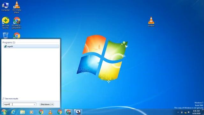
Task: Open taskbar Chrome icon next to Media Player
Action: coord(41,112)
